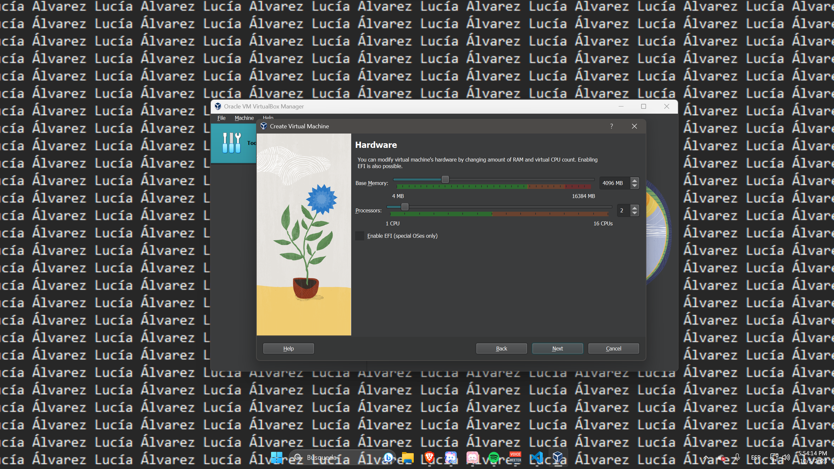This screenshot has height=469, width=834.
Task: Open Brave browser from the taskbar
Action: pos(429,458)
